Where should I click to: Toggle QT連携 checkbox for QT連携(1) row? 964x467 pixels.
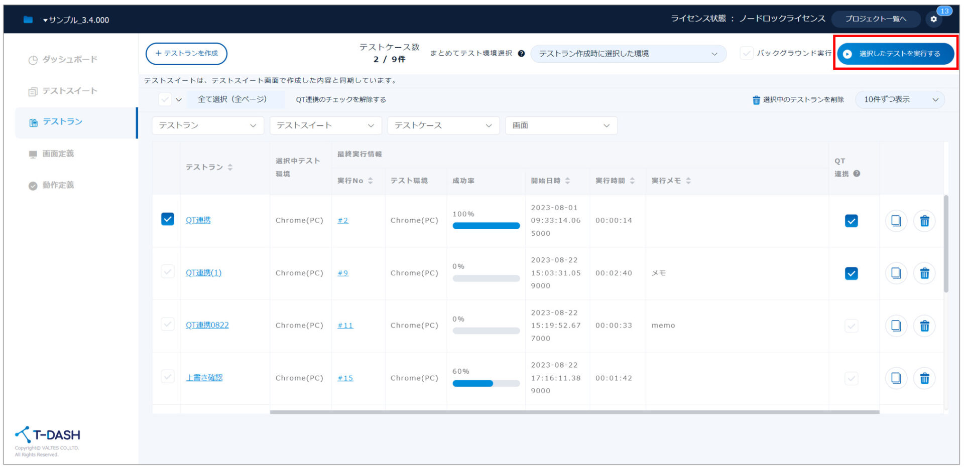coord(851,273)
